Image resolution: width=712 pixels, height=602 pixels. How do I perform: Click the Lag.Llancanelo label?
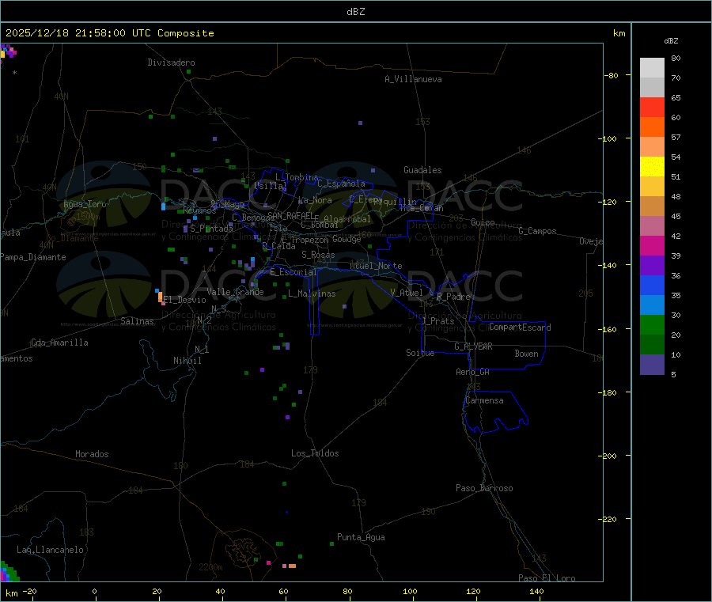(x=51, y=550)
